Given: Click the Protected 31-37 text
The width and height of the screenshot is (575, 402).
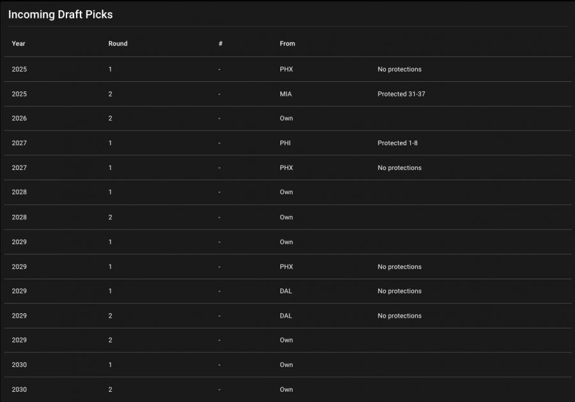Looking at the screenshot, I should [401, 94].
